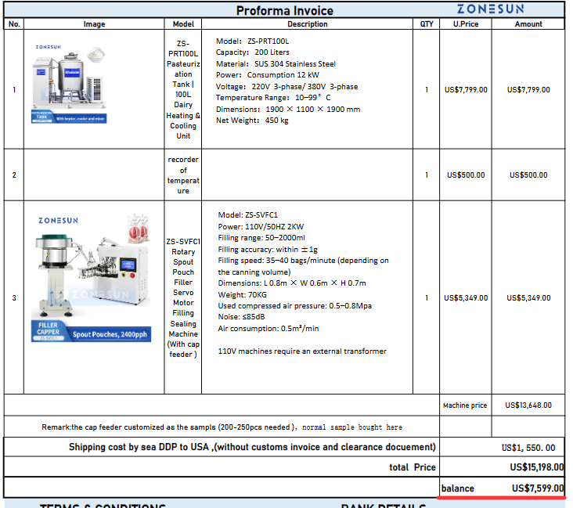The height and width of the screenshot is (508, 573).
Task: Click the pasteurization tank product image
Action: pos(70,84)
